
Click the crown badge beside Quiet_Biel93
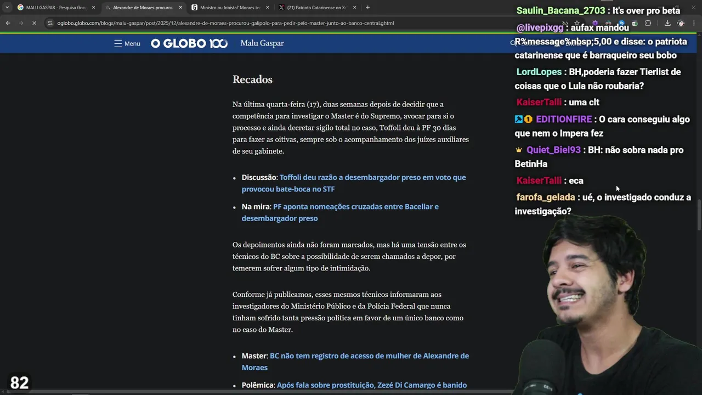coord(519,150)
